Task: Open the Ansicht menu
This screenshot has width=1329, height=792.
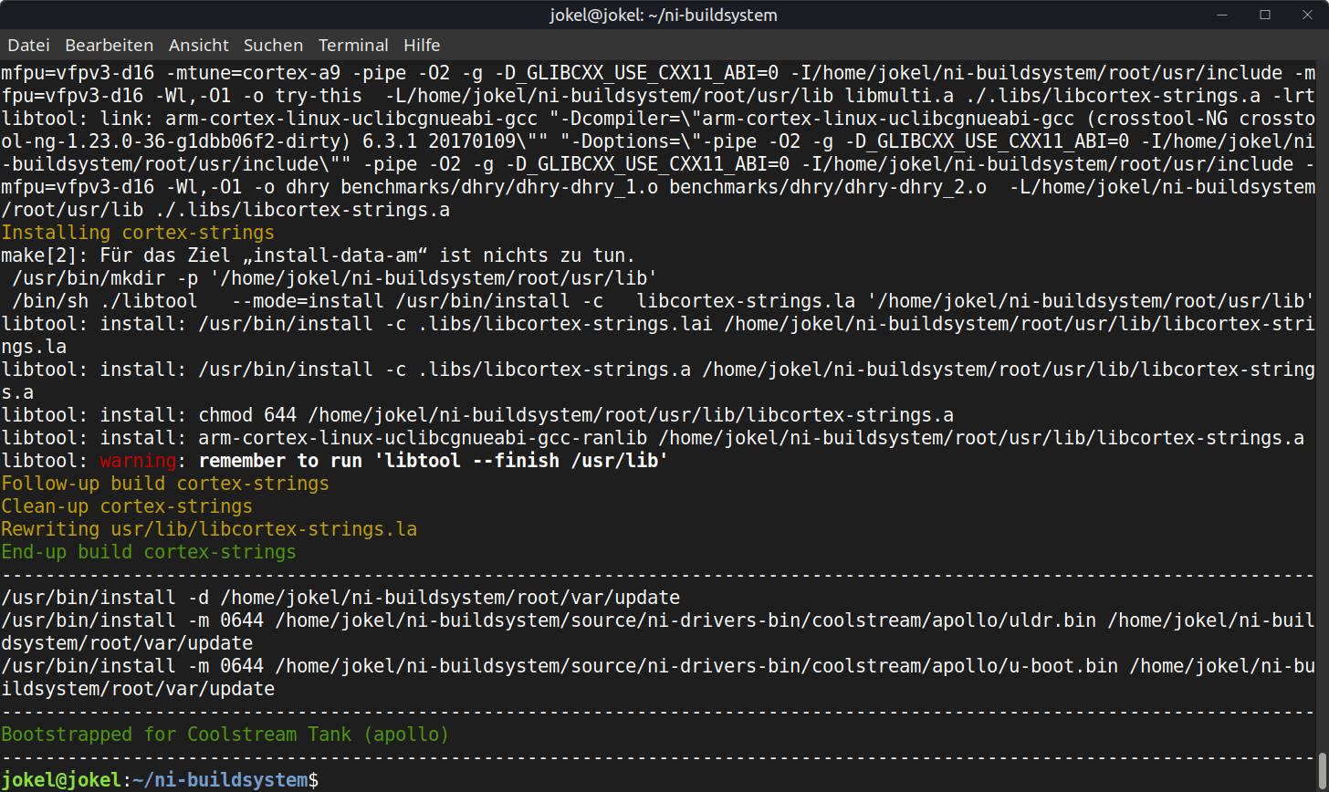Action: click(x=198, y=45)
